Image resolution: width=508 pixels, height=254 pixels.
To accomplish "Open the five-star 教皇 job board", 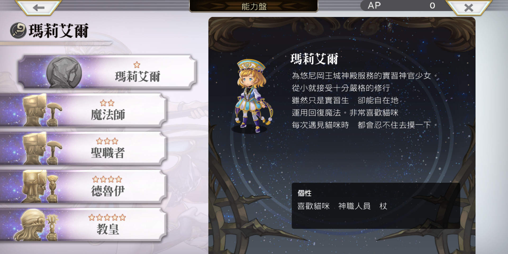I will 83,225.
